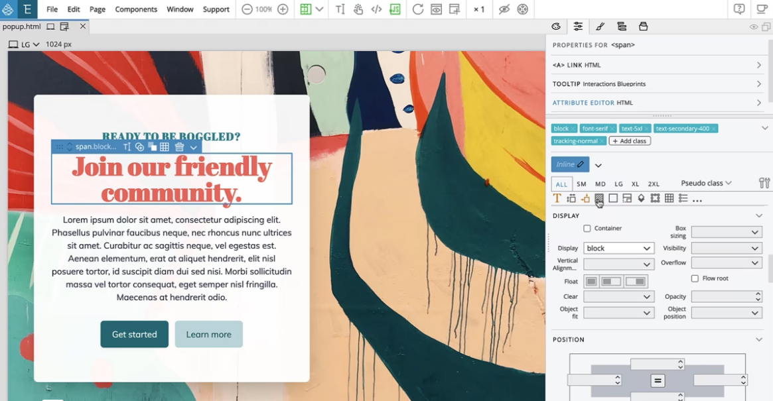
Task: Open the Tree panel stacked-layers icon
Action: [x=622, y=26]
